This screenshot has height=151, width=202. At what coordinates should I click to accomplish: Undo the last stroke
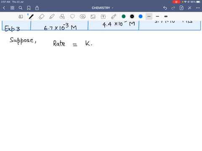165,8
